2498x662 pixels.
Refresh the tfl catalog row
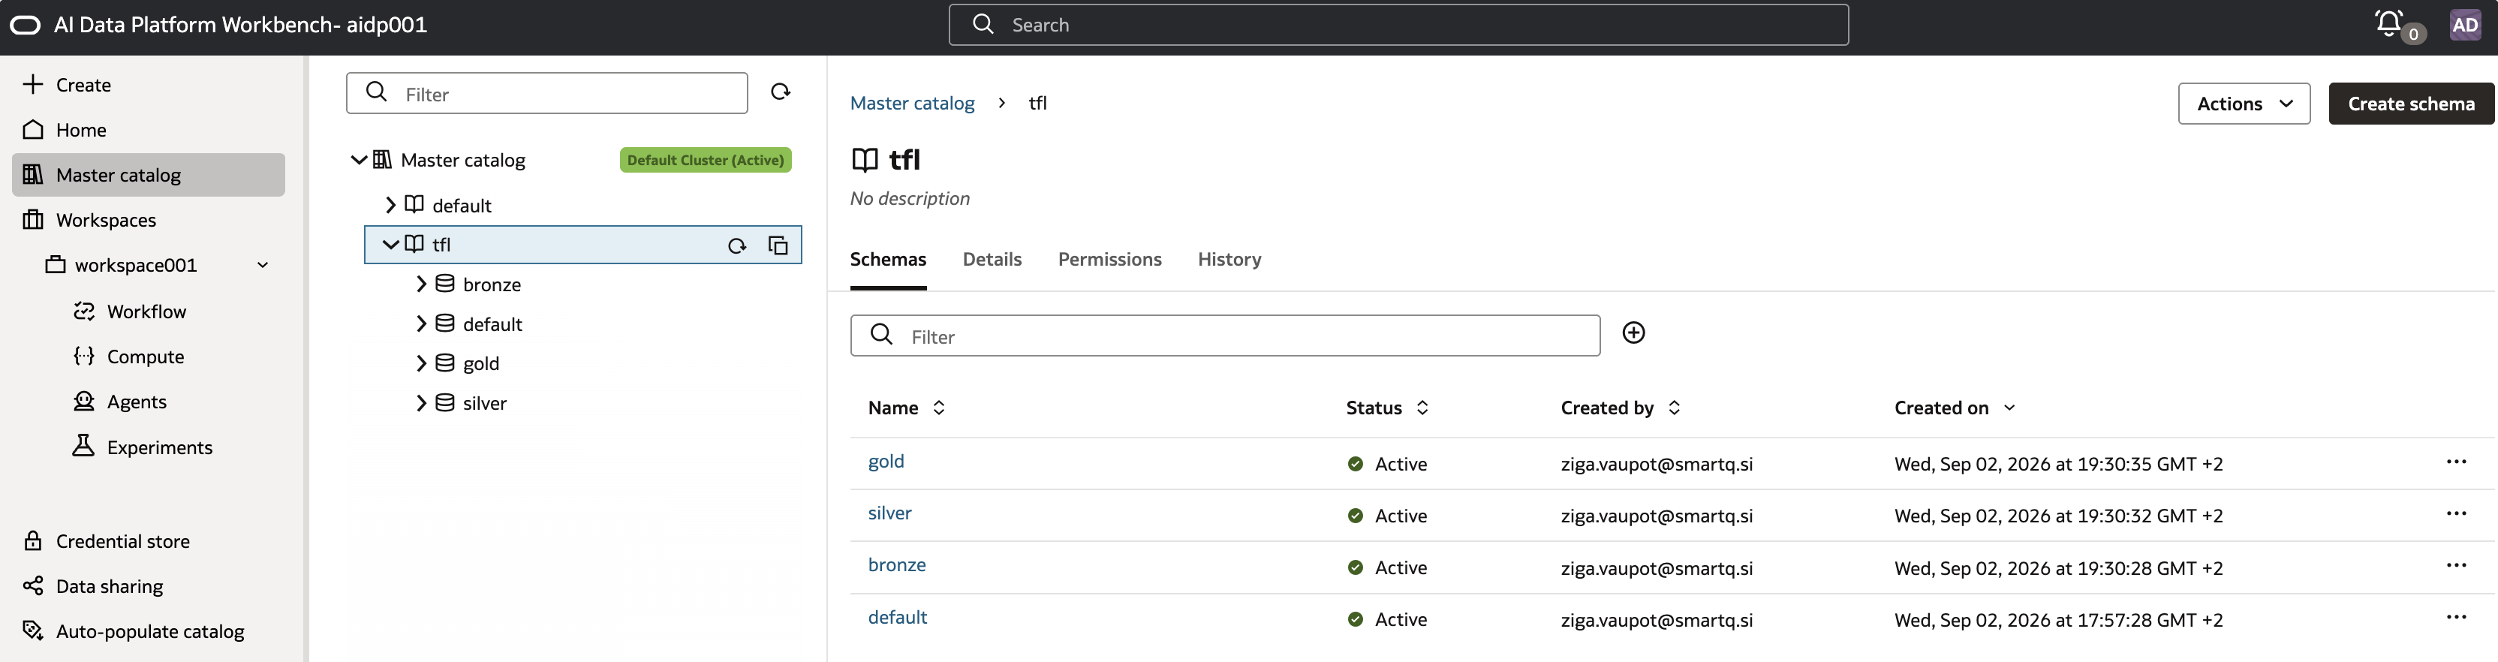click(737, 246)
